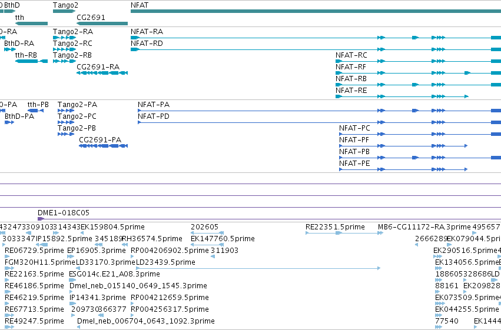Screen dimensions: 501x330
Task: Click the LD23439.5prime label
Action: tap(166, 262)
